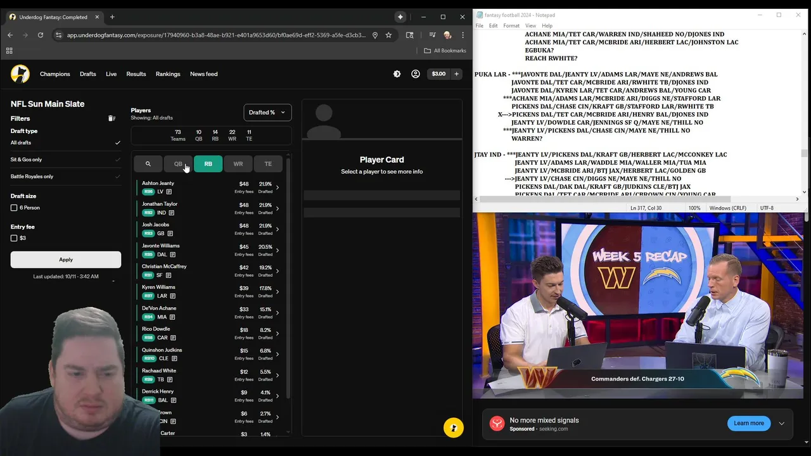Open news icon beside Javonte Williams DAL
811x456 pixels.
(x=172, y=255)
